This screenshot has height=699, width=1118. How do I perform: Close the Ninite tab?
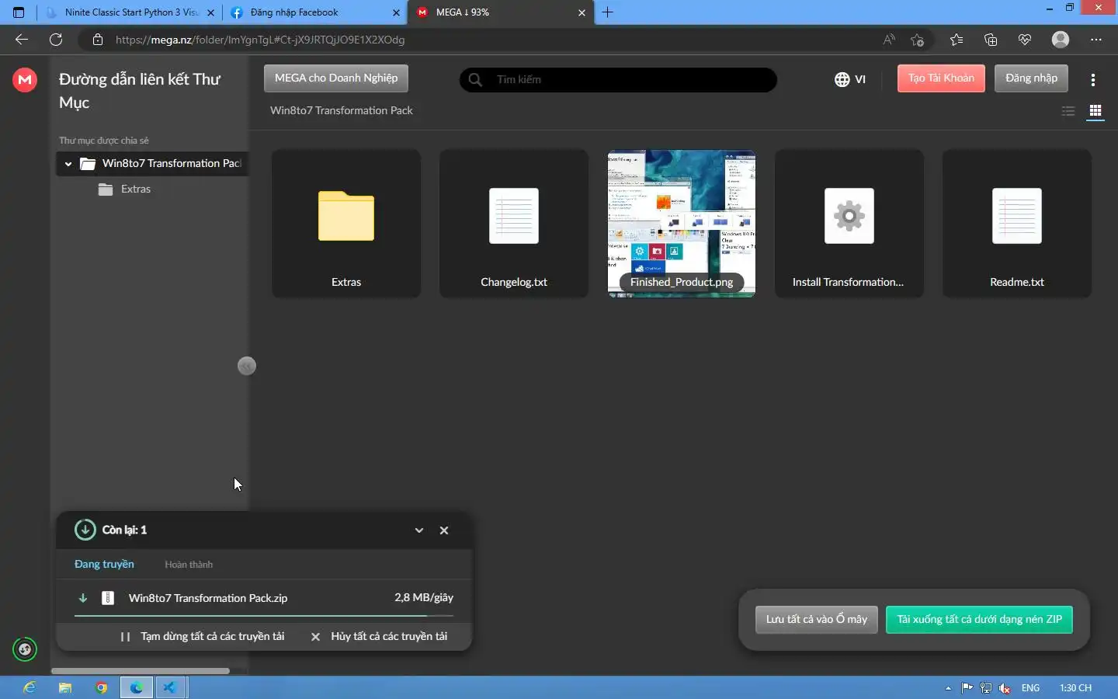click(210, 12)
